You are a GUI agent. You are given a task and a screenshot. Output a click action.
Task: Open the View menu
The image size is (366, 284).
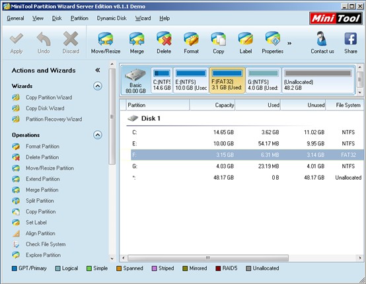38,18
